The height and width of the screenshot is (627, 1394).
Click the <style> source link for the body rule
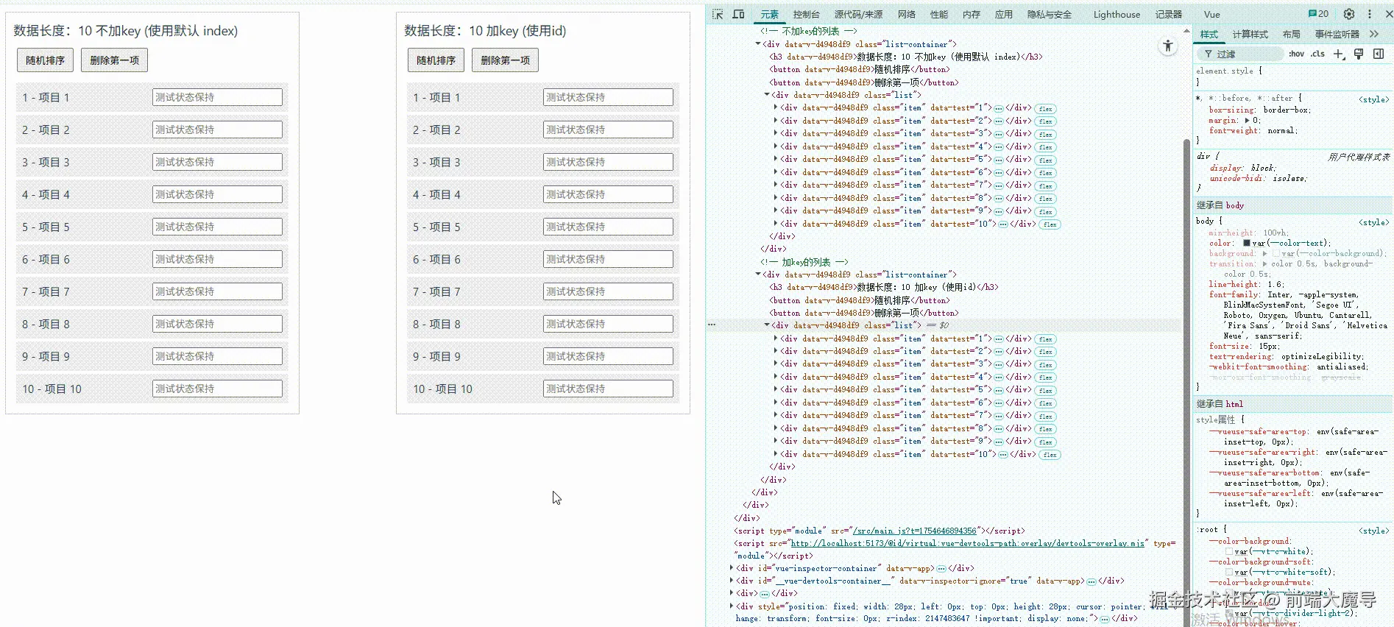[x=1373, y=222]
